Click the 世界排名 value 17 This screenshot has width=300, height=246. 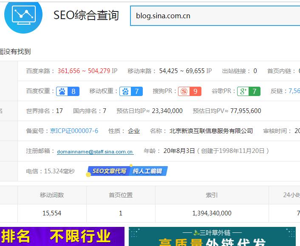(59, 111)
